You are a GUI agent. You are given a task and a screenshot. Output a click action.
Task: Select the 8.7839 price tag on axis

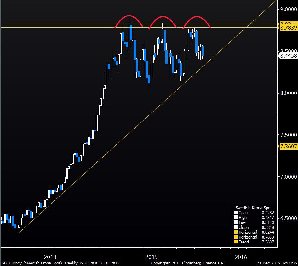tap(289, 28)
